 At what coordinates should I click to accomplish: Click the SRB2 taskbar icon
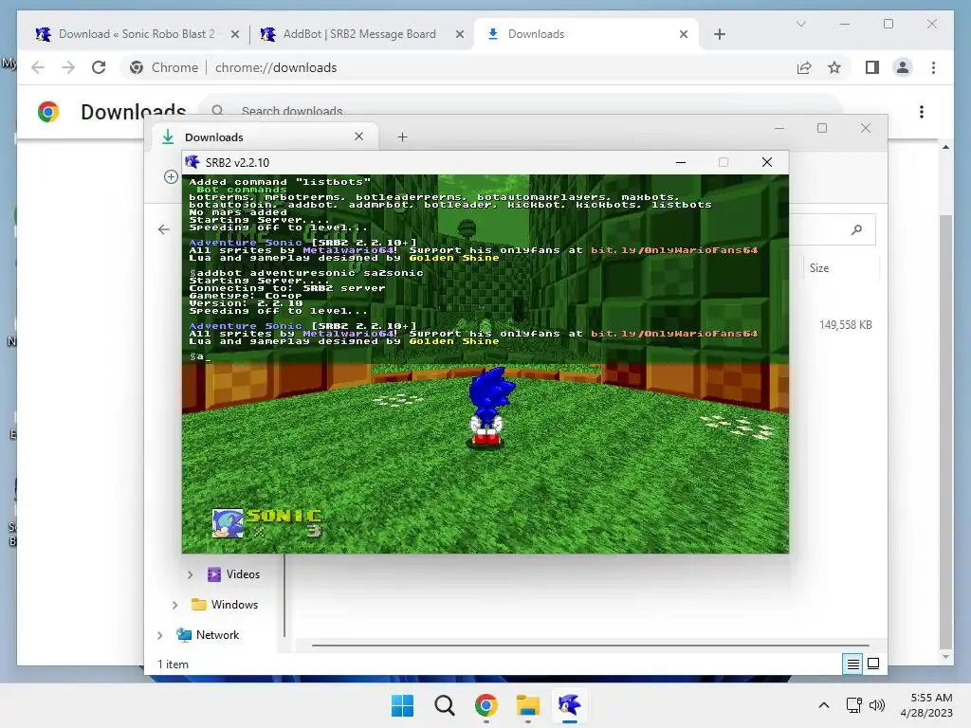pos(569,705)
